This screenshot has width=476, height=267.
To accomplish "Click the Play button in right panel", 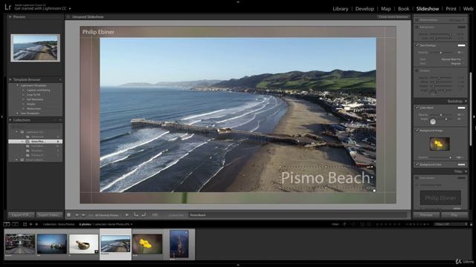I will 454,215.
